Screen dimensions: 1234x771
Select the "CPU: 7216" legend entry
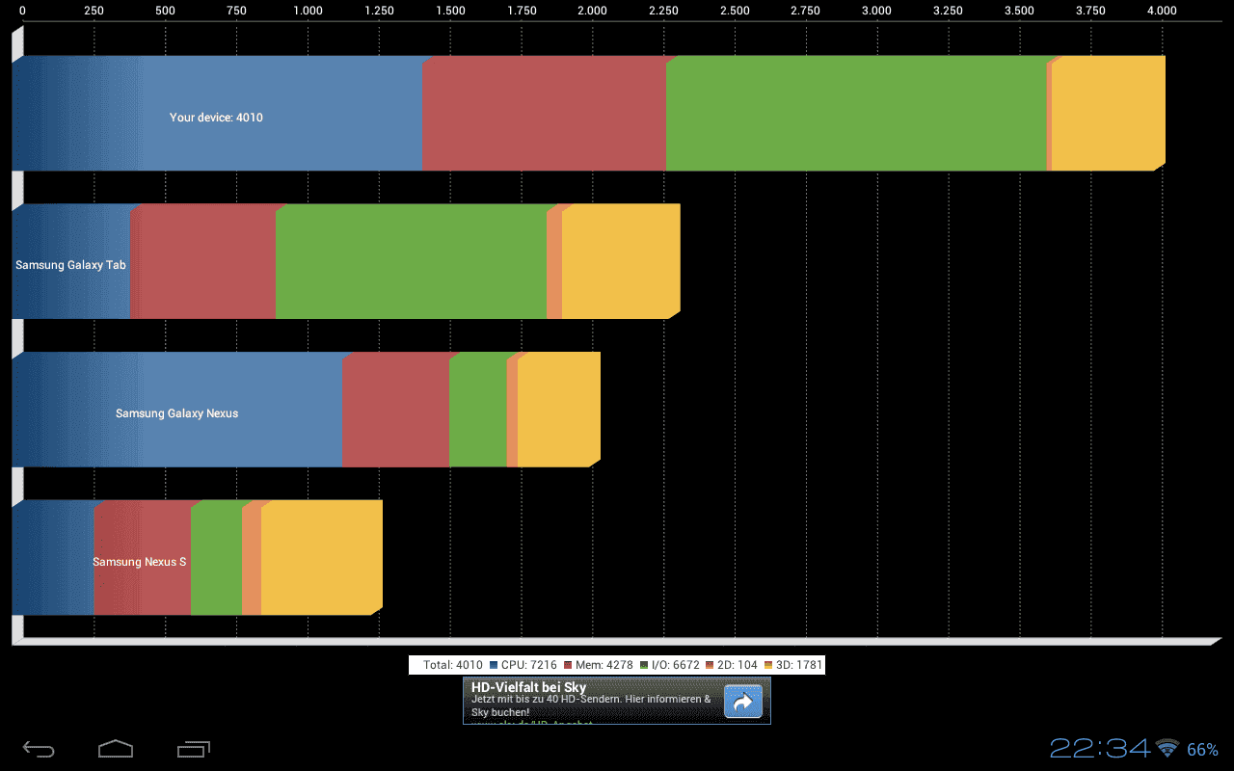click(x=523, y=665)
